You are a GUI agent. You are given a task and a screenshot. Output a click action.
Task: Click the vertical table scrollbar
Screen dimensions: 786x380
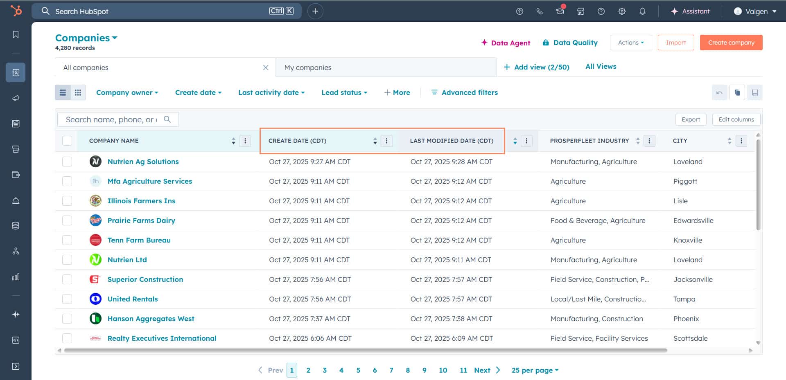[758, 184]
